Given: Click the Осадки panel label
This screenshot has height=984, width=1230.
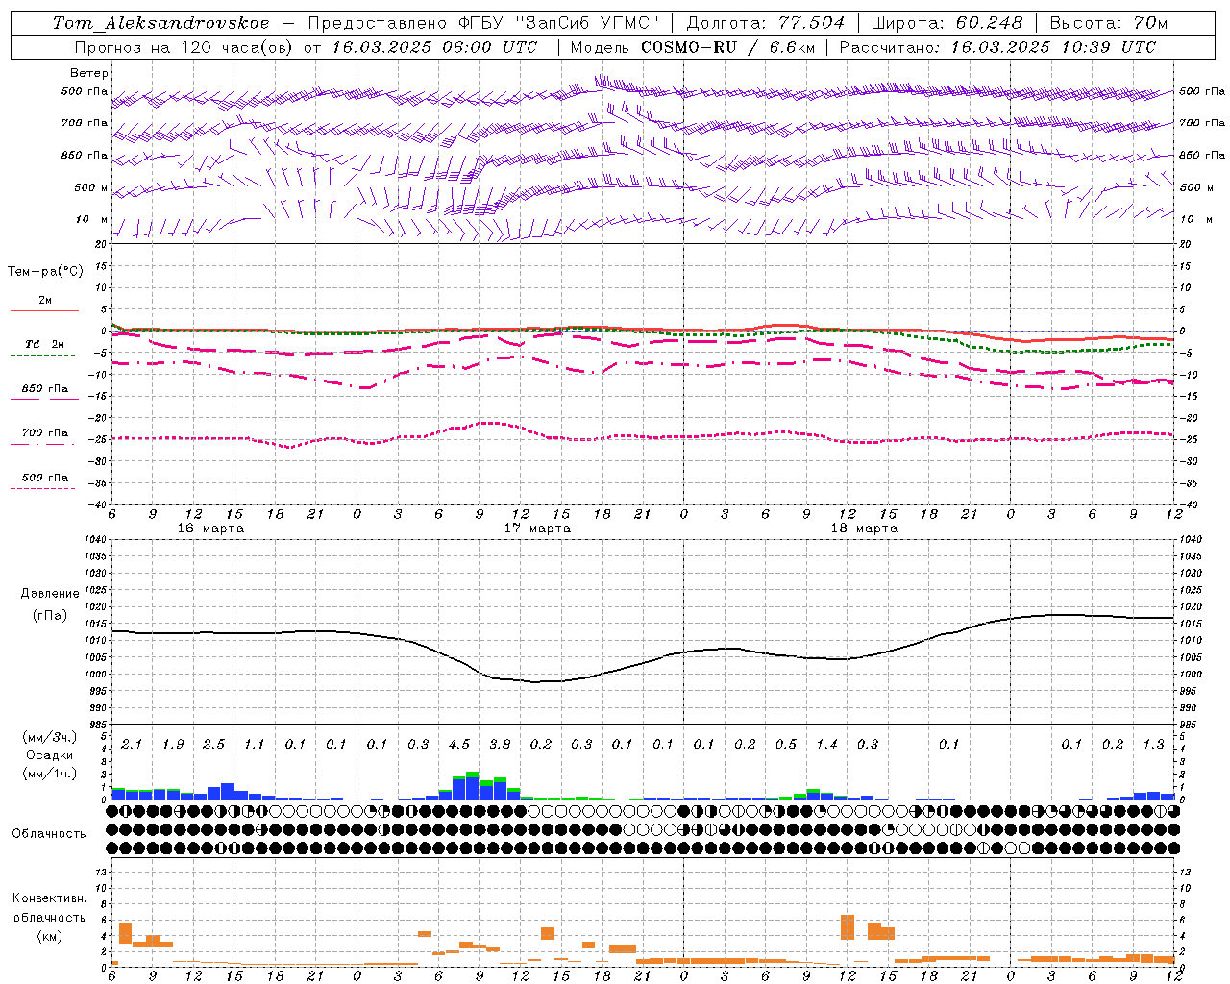Looking at the screenshot, I should point(50,756).
